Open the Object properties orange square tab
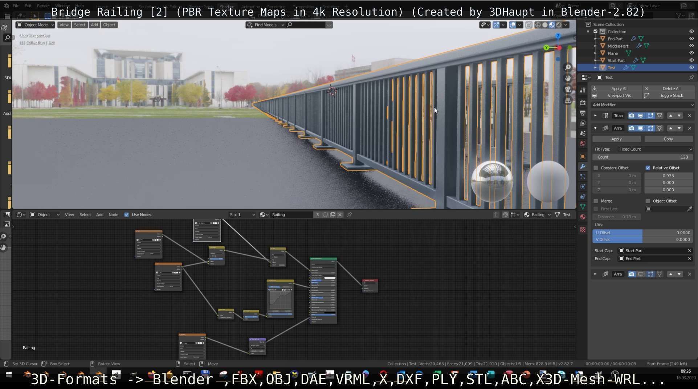The width and height of the screenshot is (698, 389). coord(583,156)
